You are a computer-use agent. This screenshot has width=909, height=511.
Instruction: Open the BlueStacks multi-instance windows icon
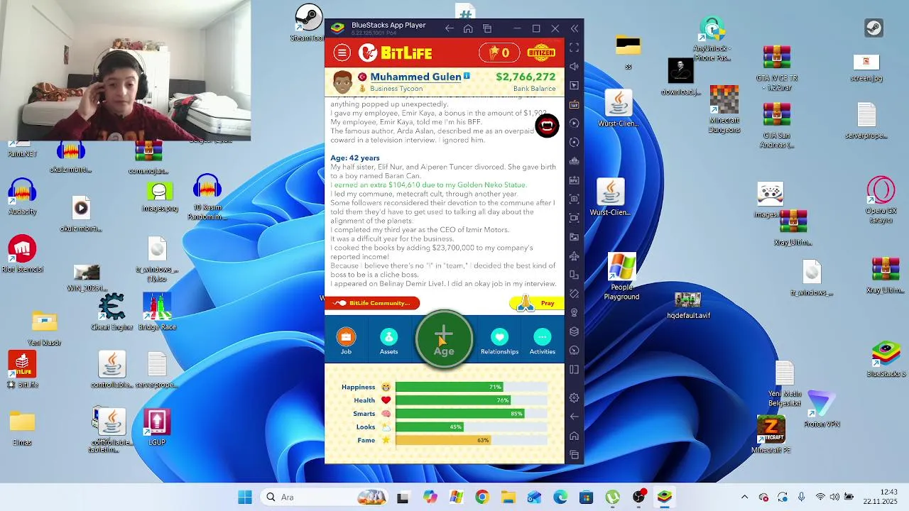tap(487, 28)
